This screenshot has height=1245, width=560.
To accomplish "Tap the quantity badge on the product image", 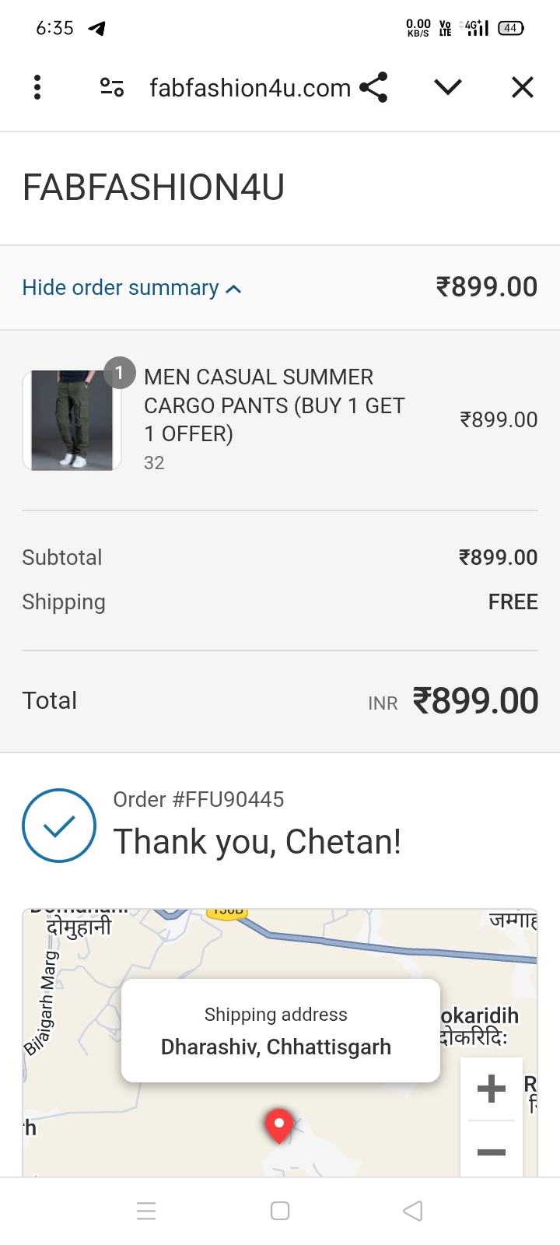I will (x=120, y=373).
